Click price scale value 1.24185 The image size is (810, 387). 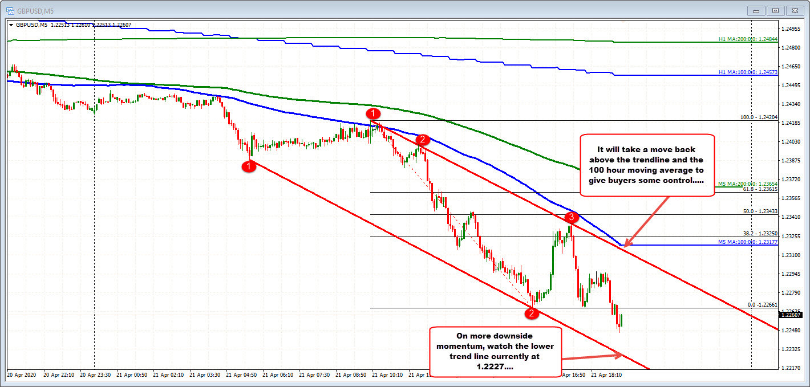(x=791, y=123)
